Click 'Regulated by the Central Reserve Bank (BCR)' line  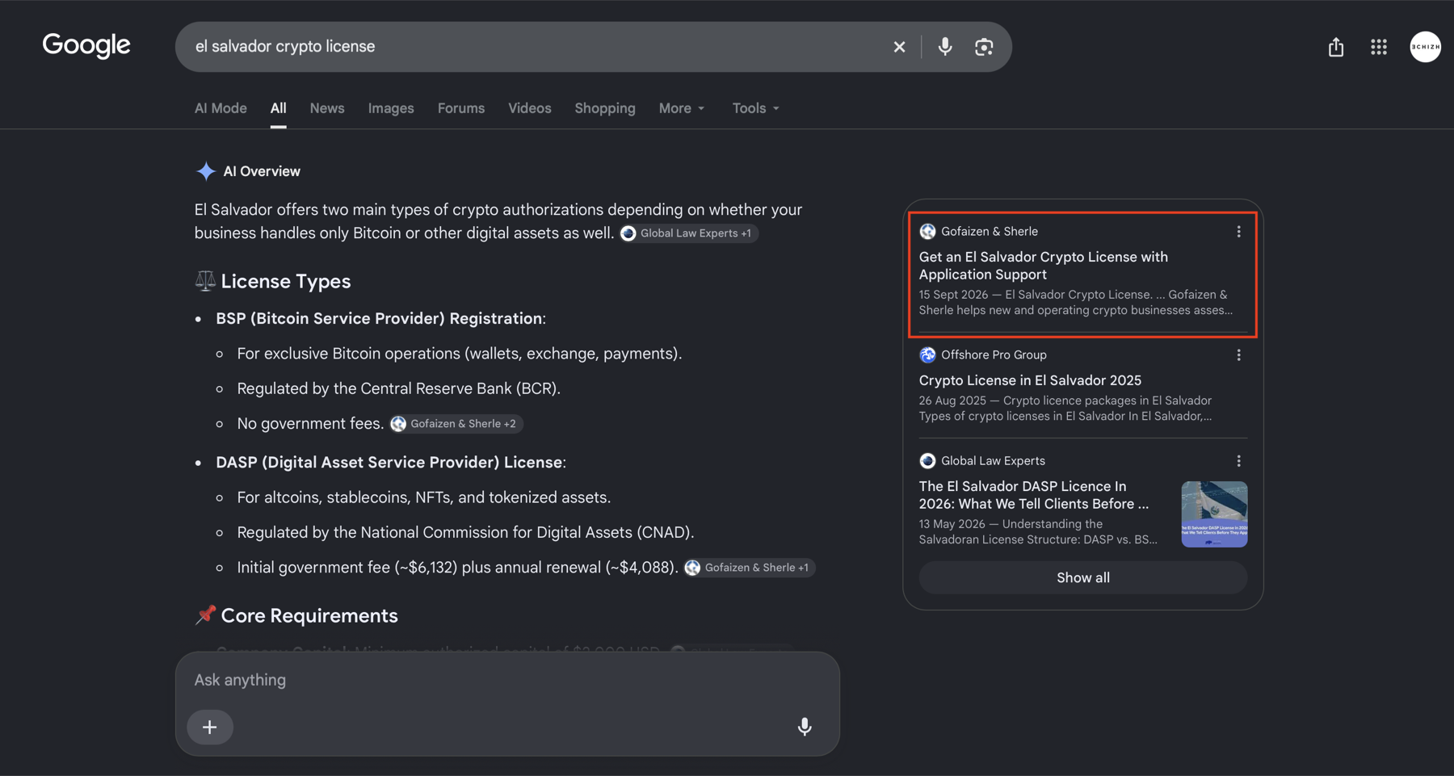[x=398, y=388]
